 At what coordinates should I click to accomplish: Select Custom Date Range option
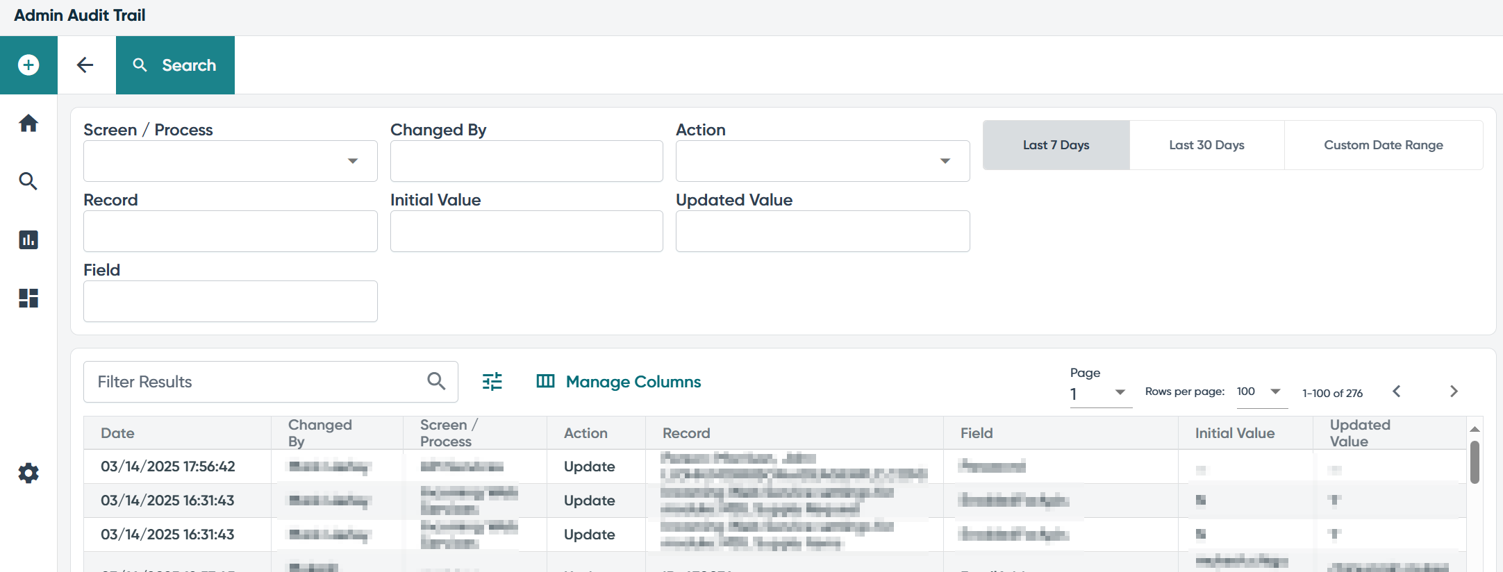(x=1384, y=145)
